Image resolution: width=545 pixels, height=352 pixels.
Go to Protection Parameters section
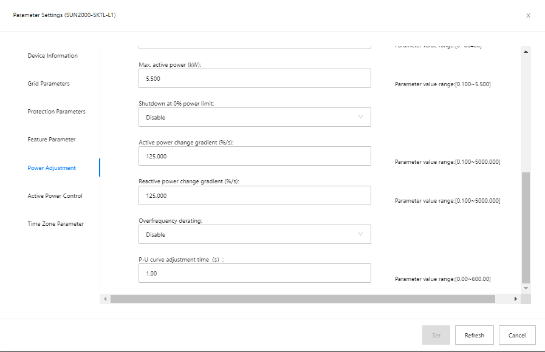[57, 112]
